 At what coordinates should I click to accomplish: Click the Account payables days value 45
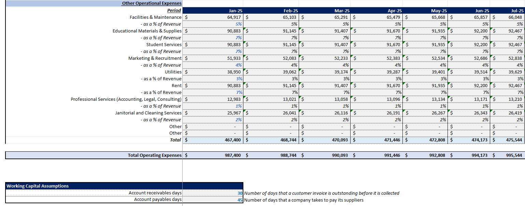click(x=239, y=200)
